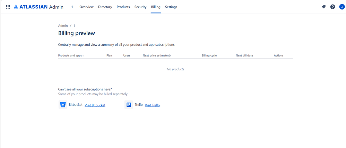The height and width of the screenshot is (148, 346).
Task: Open the user profile avatar Z
Action: (x=342, y=7)
